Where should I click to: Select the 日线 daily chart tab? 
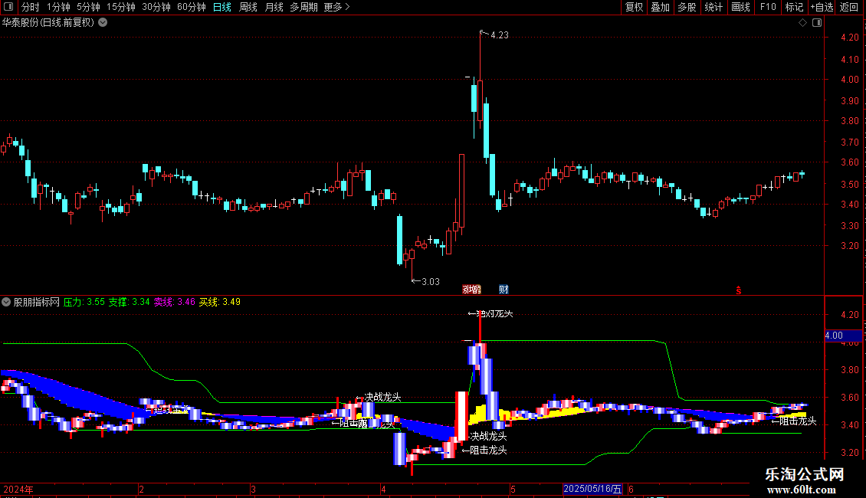pos(222,7)
